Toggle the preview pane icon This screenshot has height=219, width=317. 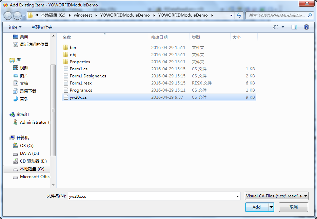[x=294, y=27]
